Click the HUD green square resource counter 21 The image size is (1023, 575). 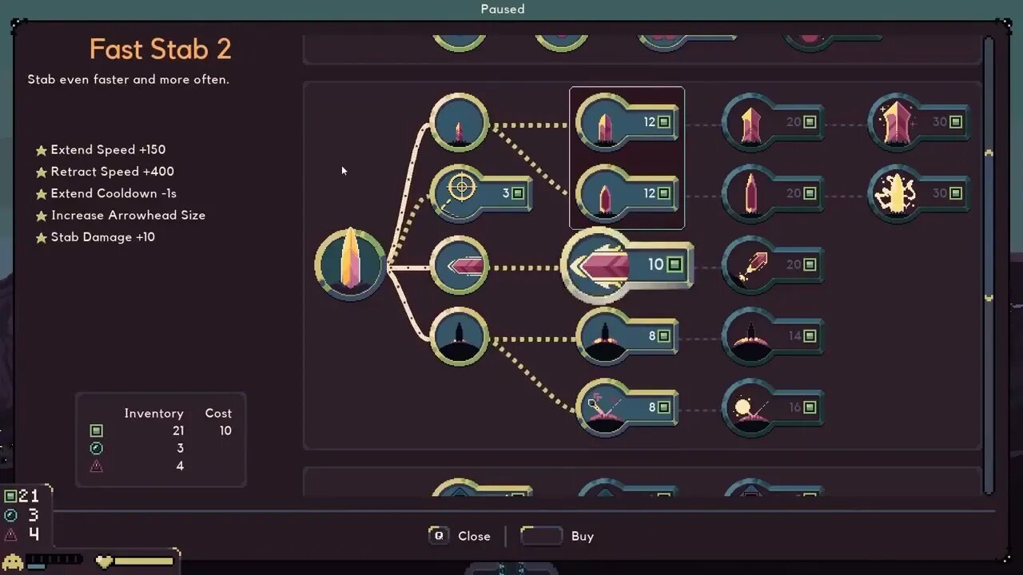(x=22, y=496)
